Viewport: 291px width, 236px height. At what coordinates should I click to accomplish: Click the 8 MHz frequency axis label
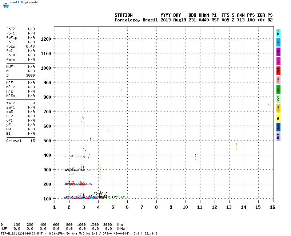pyautogui.click(x=156, y=207)
